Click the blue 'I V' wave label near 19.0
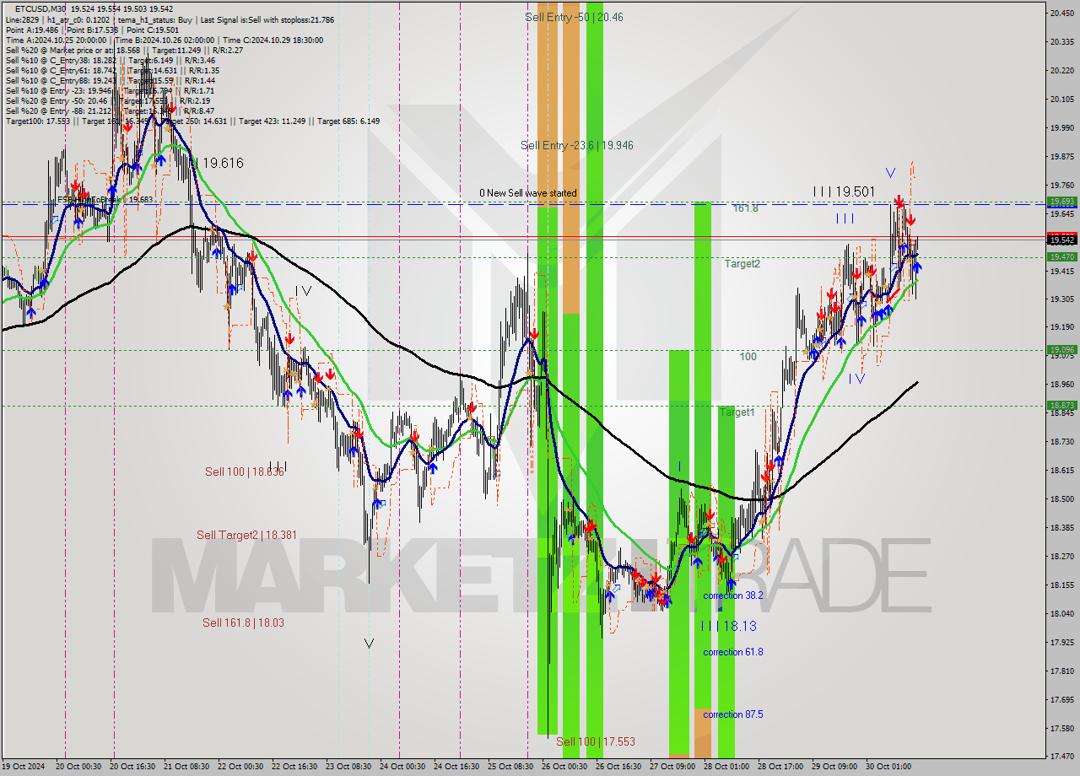The width and height of the screenshot is (1080, 776). (x=856, y=379)
